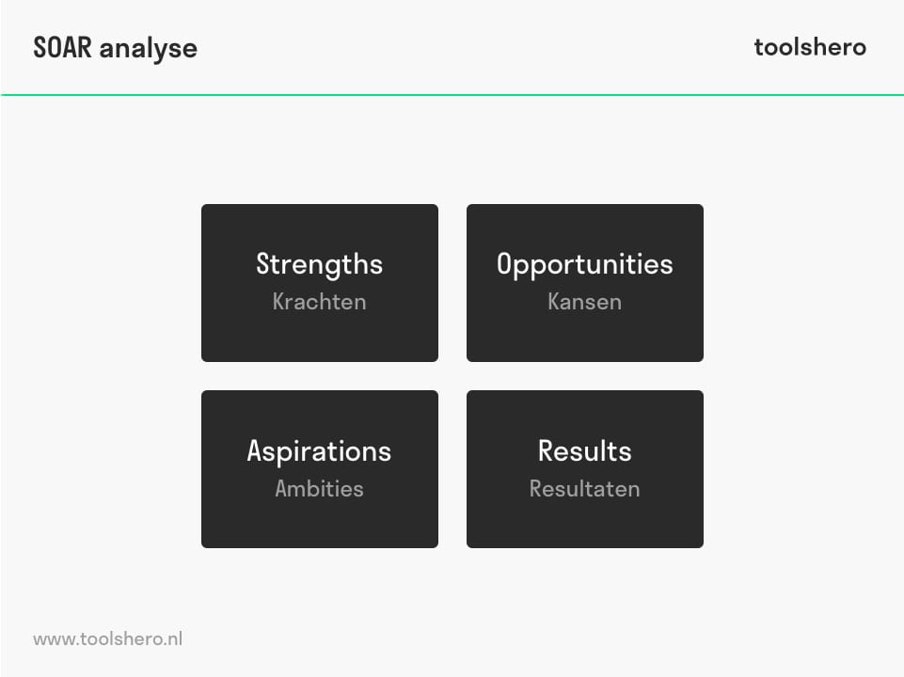The width and height of the screenshot is (904, 677).
Task: Select the Strengths heading
Action: click(x=319, y=264)
